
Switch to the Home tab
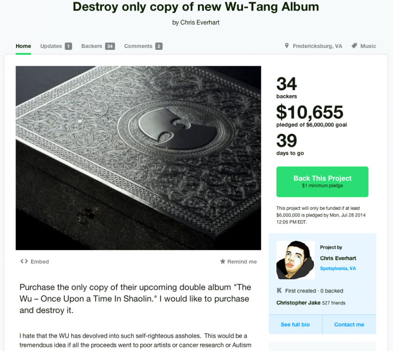tap(23, 46)
